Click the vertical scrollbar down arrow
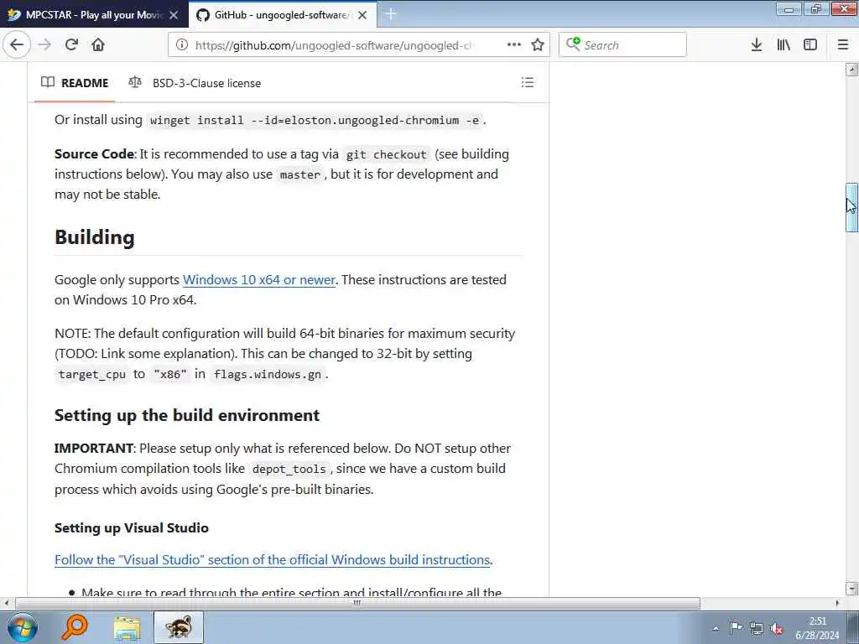 (851, 589)
